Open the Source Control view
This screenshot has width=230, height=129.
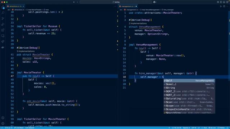(x=3, y=19)
